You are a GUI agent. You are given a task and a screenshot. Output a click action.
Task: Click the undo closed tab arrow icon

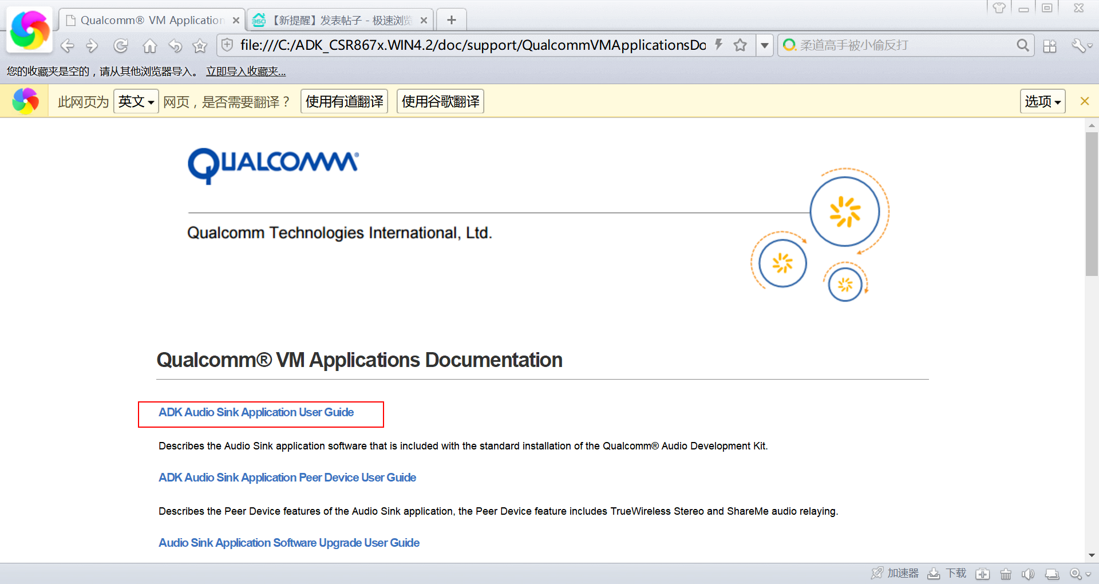click(175, 46)
